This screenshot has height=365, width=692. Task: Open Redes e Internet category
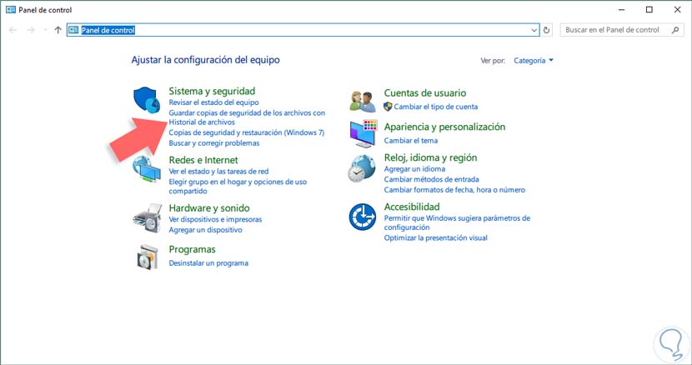[x=203, y=160]
